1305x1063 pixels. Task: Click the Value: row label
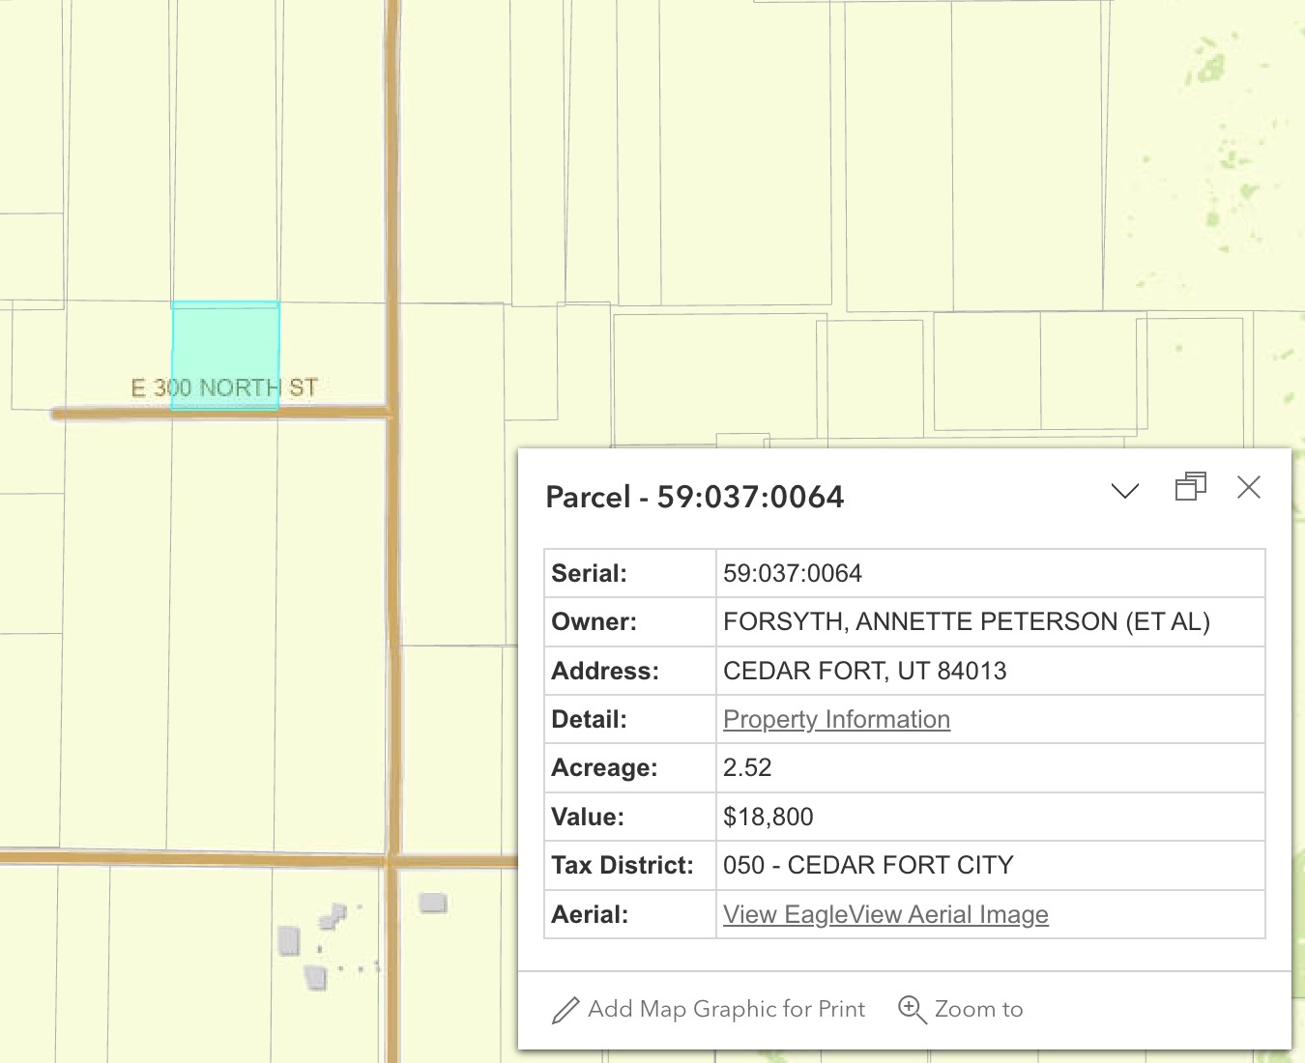(588, 817)
